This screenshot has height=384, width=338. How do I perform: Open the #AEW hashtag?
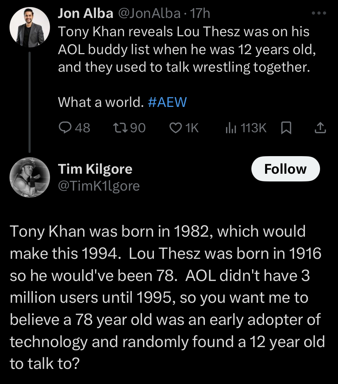pos(167,102)
